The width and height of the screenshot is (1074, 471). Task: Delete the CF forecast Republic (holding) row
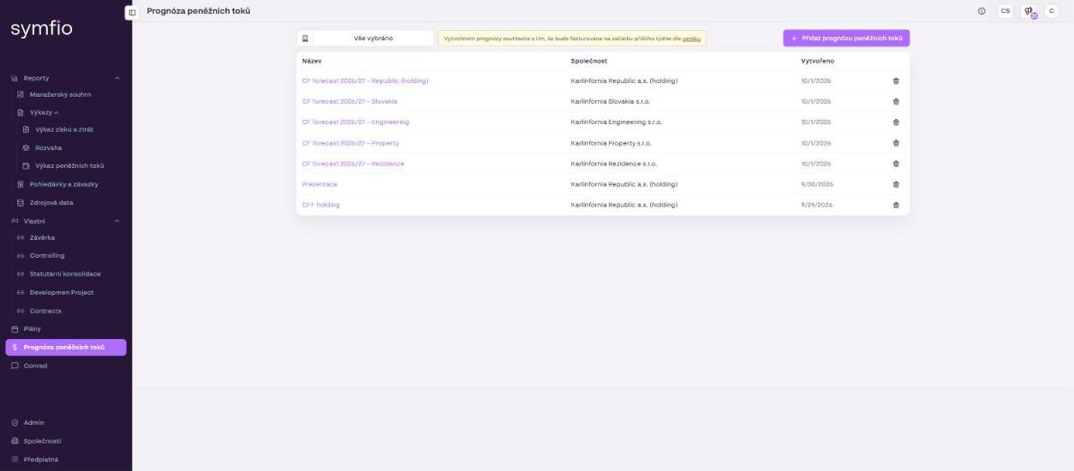896,80
